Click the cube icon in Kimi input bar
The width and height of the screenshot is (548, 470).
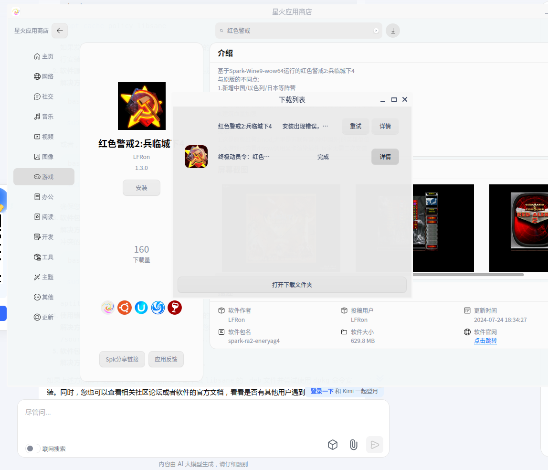pyautogui.click(x=333, y=445)
